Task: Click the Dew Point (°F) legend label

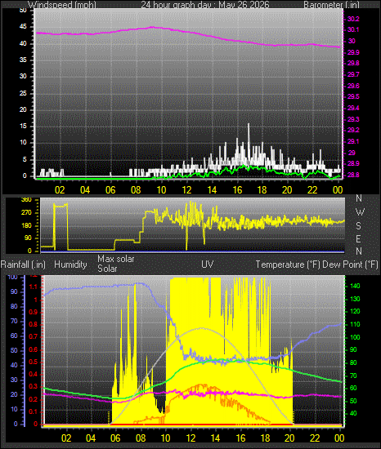Action: [350, 265]
